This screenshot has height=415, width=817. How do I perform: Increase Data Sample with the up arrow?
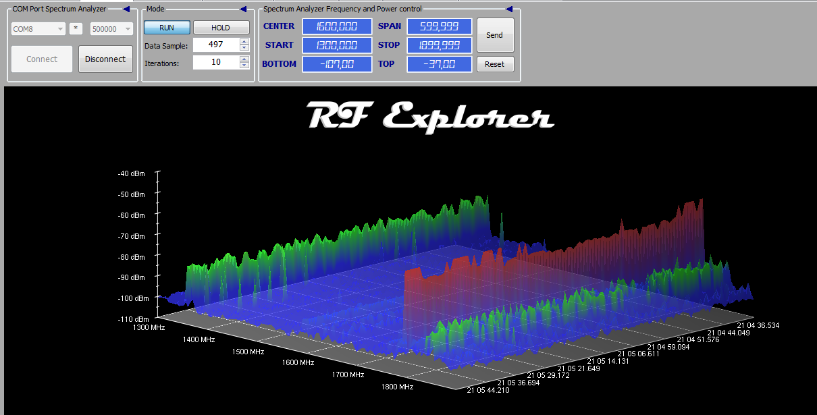pyautogui.click(x=244, y=41)
